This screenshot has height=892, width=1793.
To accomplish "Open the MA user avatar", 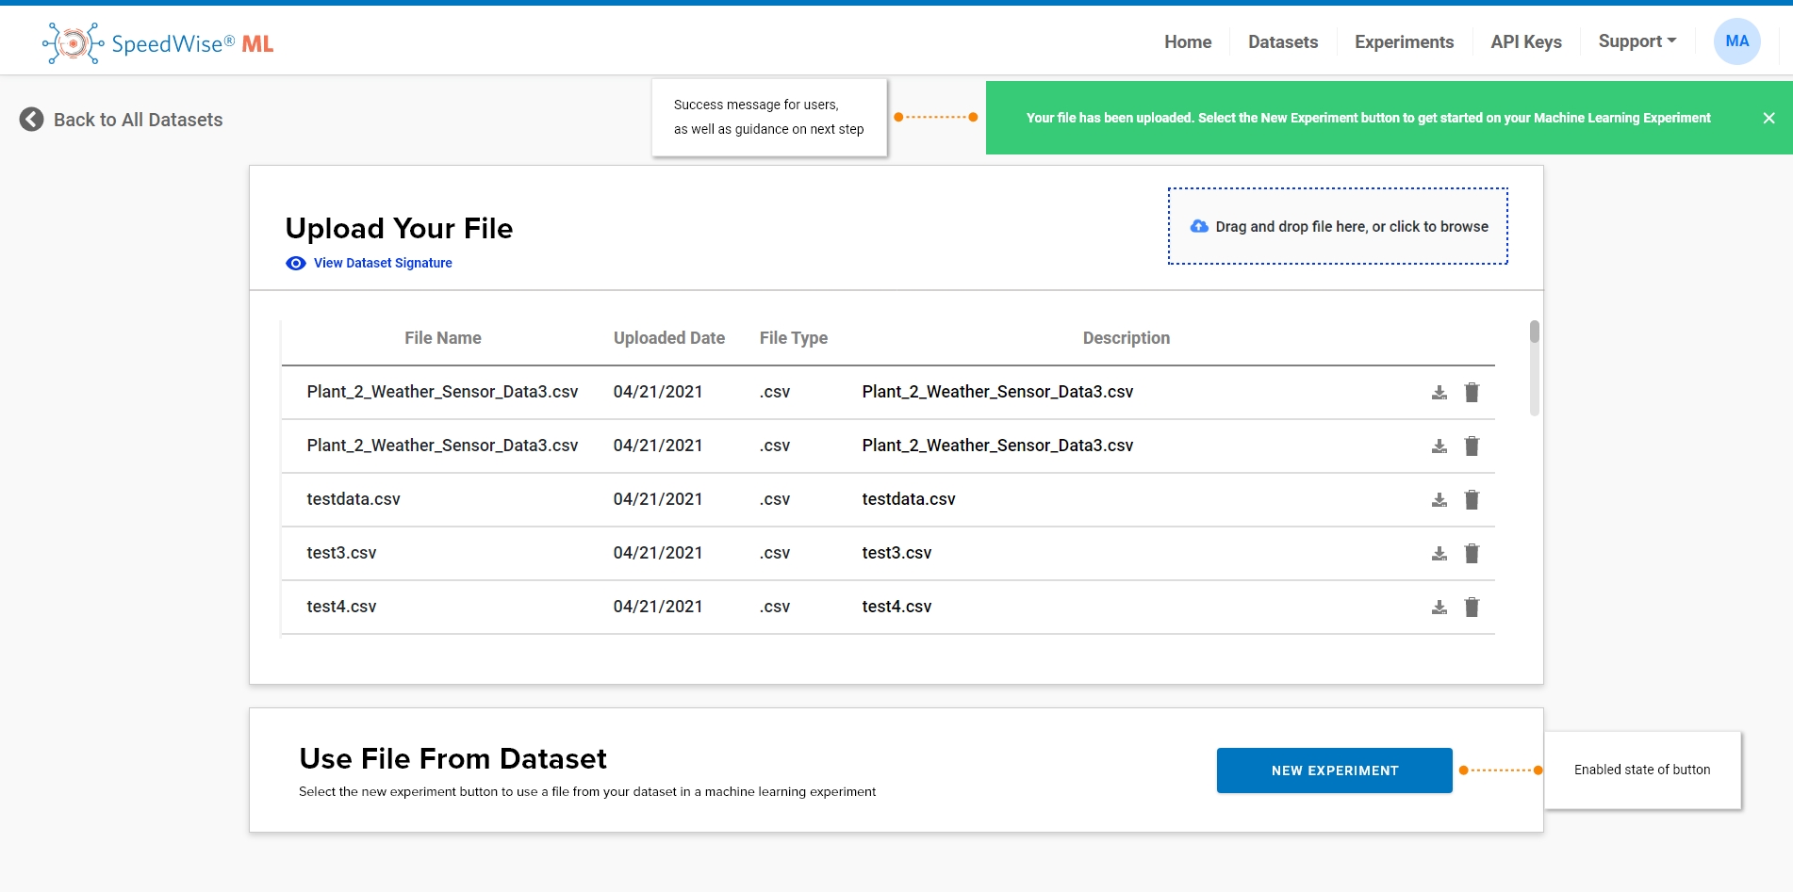I will pyautogui.click(x=1736, y=41).
